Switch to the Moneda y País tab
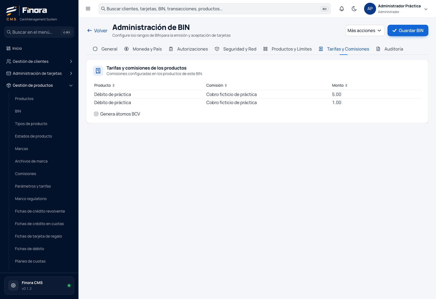Image resolution: width=436 pixels, height=299 pixels. tap(143, 49)
